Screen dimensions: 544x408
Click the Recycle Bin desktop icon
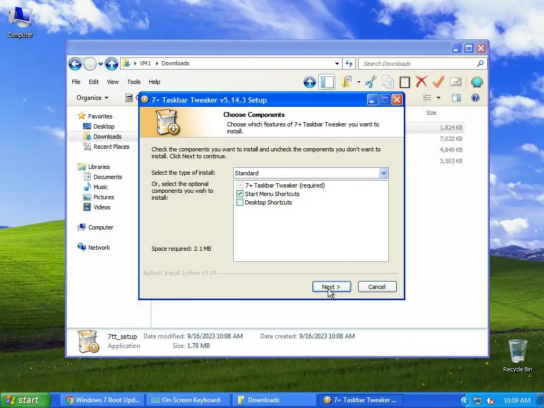(517, 355)
